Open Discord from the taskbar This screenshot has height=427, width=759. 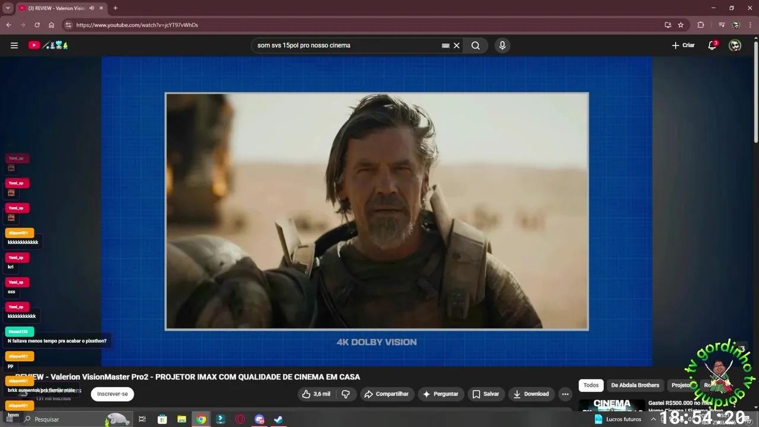[259, 419]
